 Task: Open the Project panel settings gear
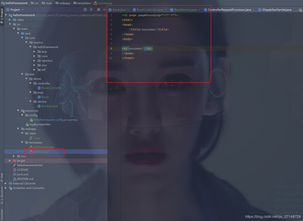tap(98, 9)
